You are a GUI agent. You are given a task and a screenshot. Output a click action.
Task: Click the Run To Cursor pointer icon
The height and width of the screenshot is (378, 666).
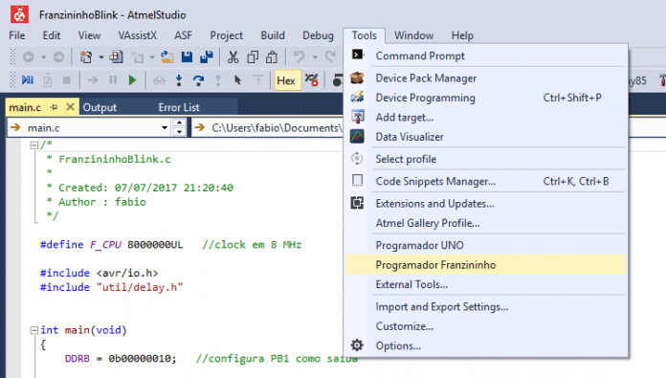pyautogui.click(x=237, y=79)
